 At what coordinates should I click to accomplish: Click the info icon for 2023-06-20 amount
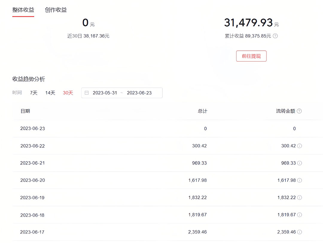(299, 180)
